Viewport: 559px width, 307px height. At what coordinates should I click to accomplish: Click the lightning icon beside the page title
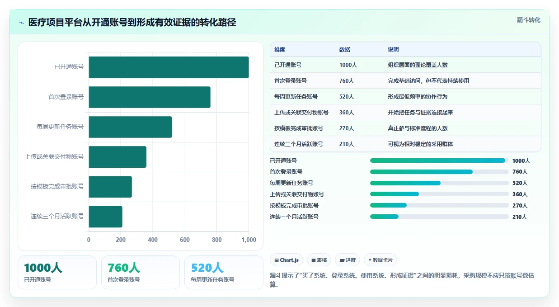(21, 23)
